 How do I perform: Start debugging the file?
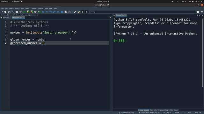pos(43,12)
